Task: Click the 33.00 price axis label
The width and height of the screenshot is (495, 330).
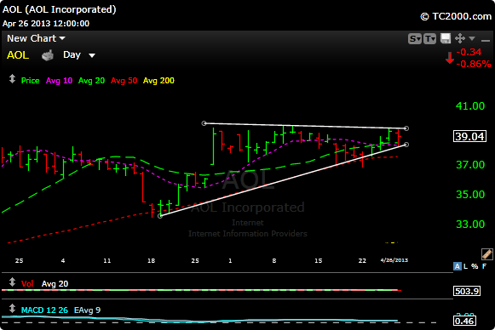Action: pos(470,225)
